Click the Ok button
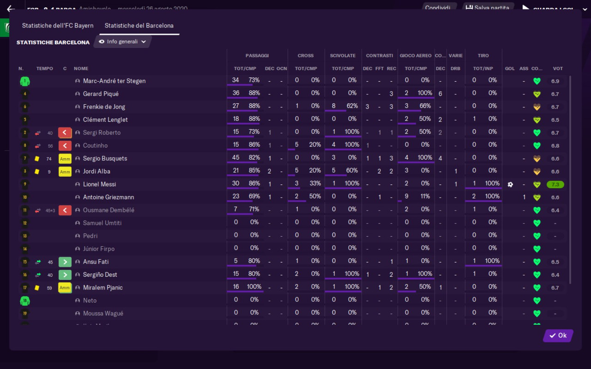This screenshot has height=369, width=591. tap(558, 336)
